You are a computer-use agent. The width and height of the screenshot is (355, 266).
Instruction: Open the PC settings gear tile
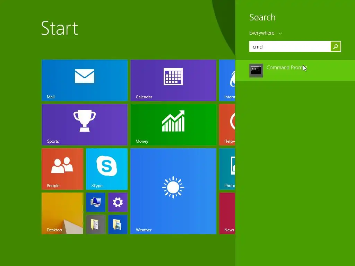click(118, 202)
